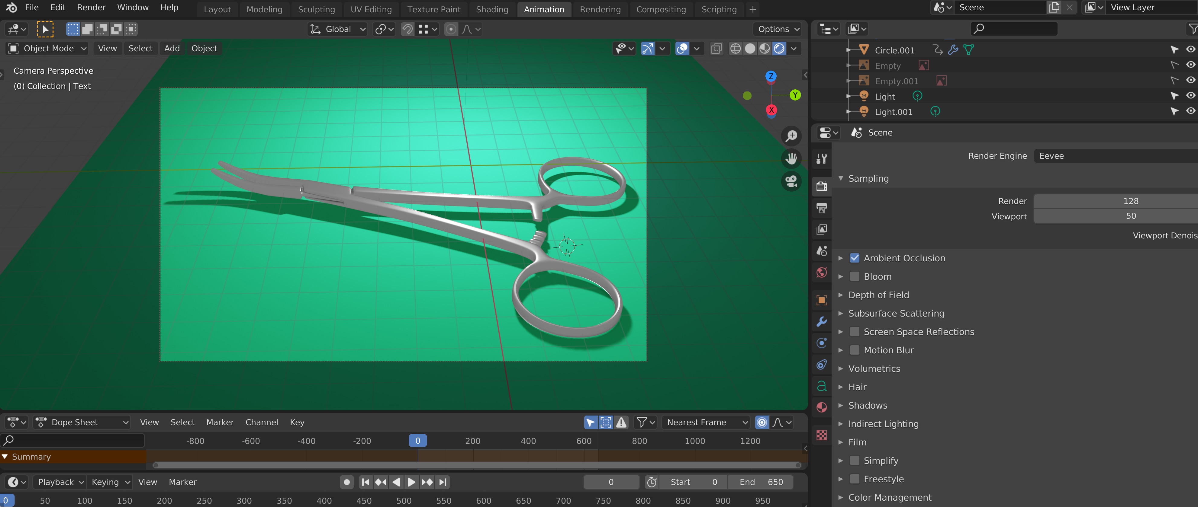Open the Render menu
The width and height of the screenshot is (1198, 507).
[x=91, y=8]
